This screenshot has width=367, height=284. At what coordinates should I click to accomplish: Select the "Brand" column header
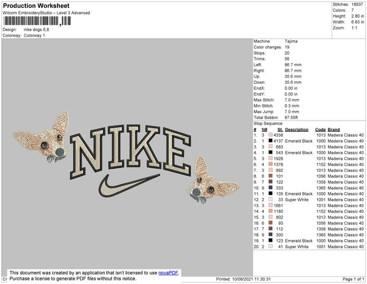[x=334, y=129]
